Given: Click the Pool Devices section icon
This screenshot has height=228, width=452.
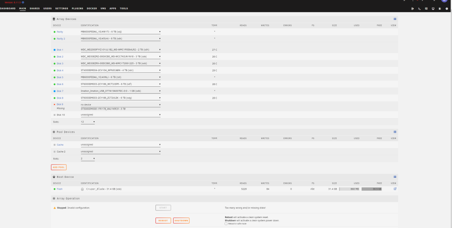Looking at the screenshot, I should tap(54, 132).
